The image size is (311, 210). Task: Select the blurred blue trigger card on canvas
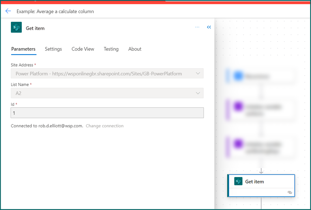coord(261,76)
